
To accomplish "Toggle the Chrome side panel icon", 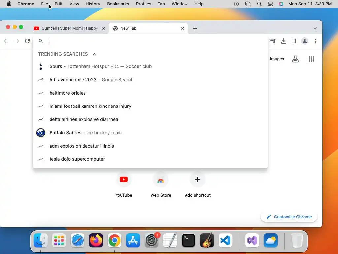I will (x=294, y=41).
